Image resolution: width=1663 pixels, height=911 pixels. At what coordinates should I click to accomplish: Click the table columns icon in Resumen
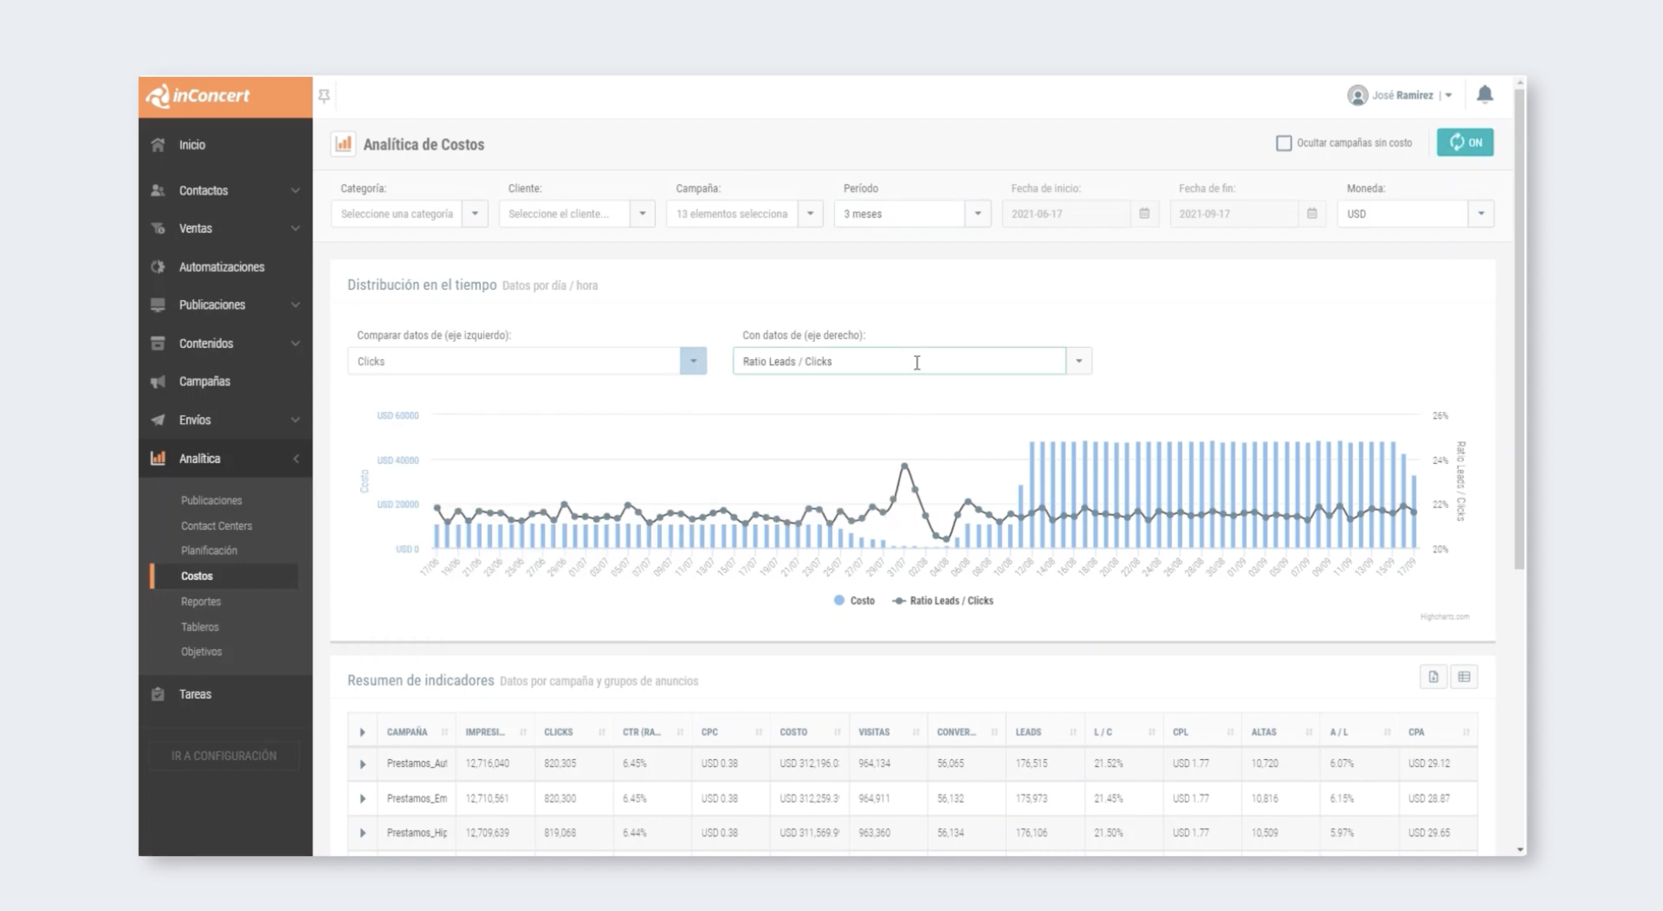click(x=1464, y=677)
